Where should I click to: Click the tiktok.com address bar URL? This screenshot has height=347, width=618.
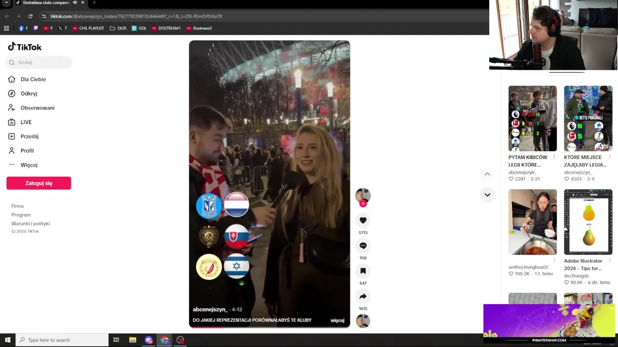click(136, 16)
